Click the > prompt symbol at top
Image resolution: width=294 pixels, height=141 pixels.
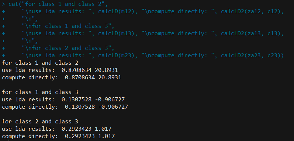coord(4,4)
